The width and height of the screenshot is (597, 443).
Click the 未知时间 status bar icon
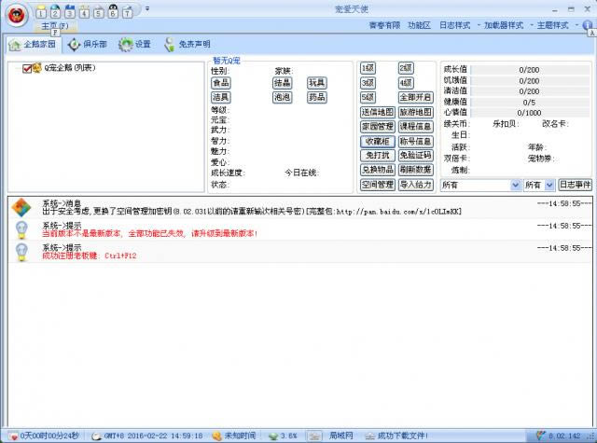[216, 436]
